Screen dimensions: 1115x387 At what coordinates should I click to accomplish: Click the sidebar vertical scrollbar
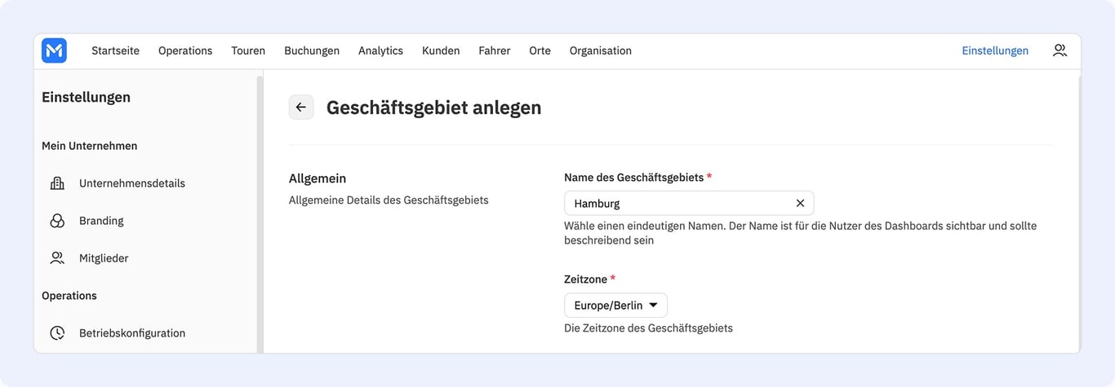[260, 213]
